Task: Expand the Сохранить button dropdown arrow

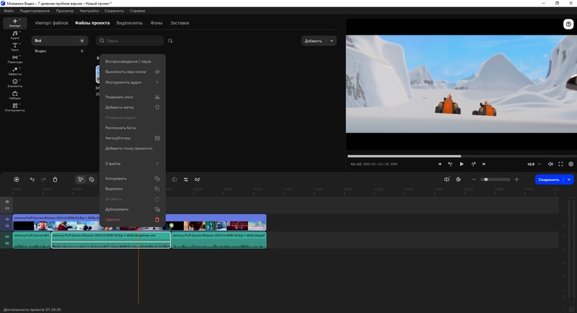Action: (x=569, y=180)
